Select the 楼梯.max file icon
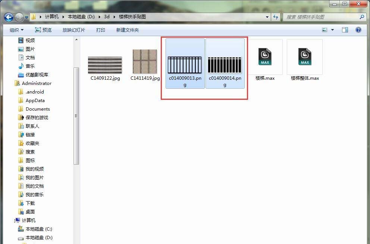The image size is (370, 244). (x=265, y=57)
